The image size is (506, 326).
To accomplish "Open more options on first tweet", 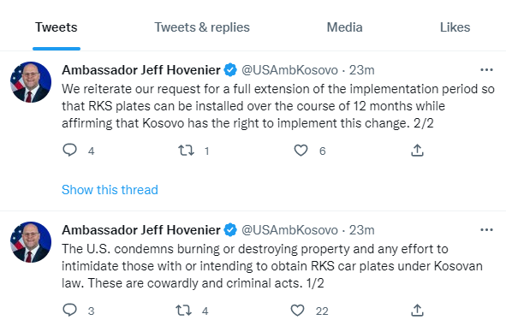I will coord(486,69).
